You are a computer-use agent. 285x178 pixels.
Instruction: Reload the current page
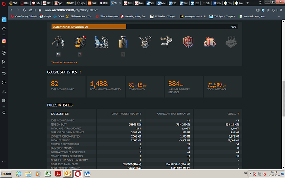click(24, 10)
